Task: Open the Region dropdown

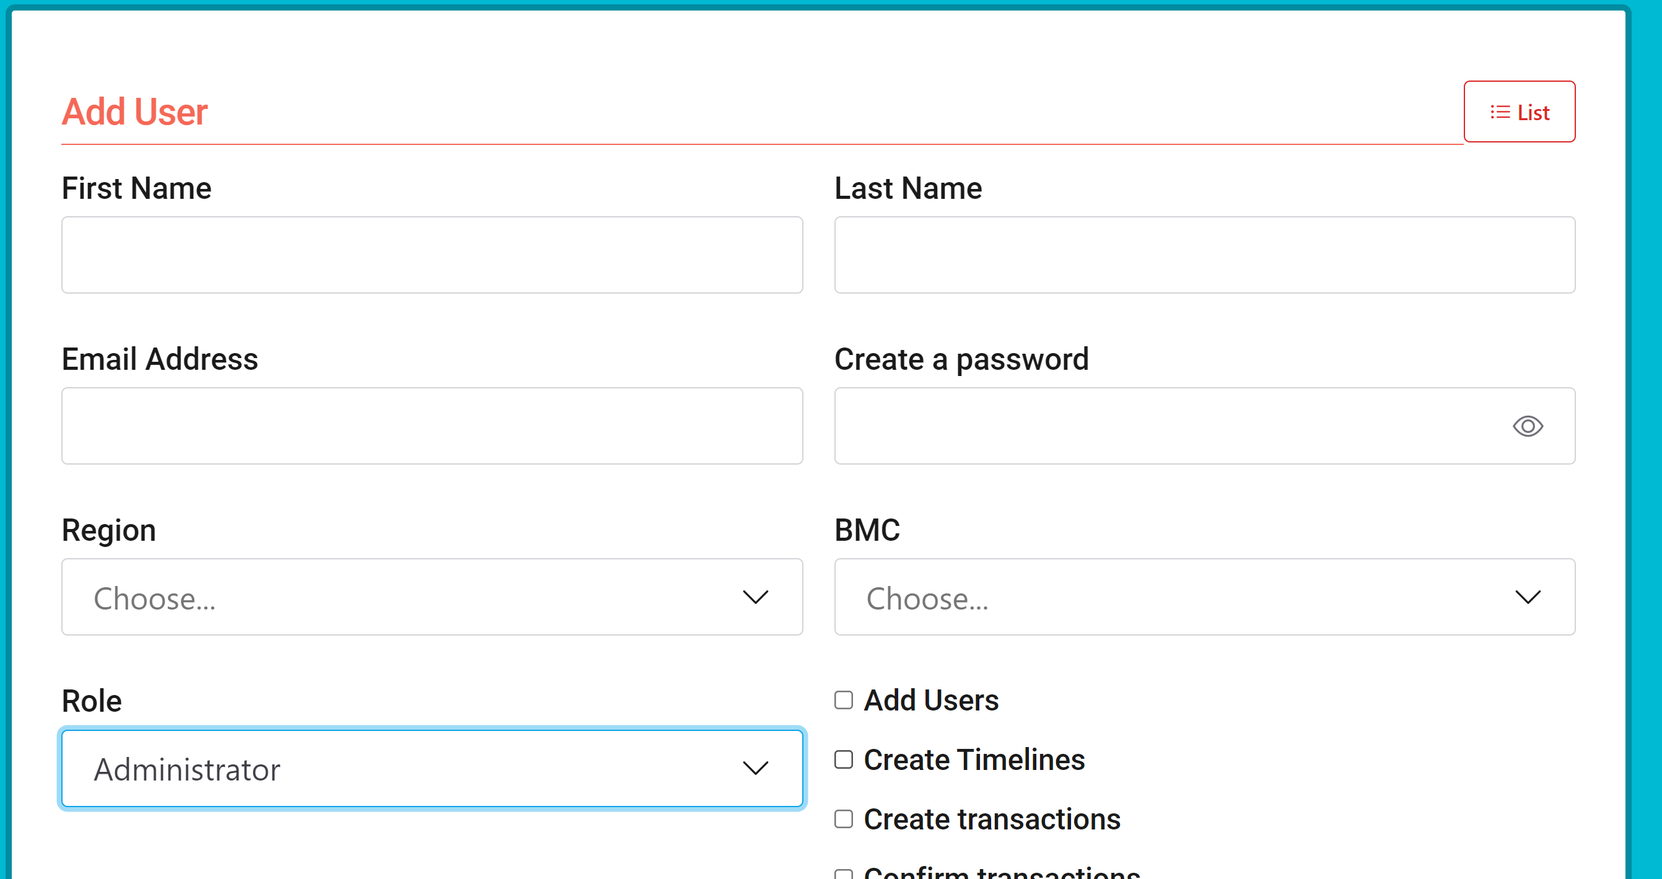Action: (x=432, y=597)
